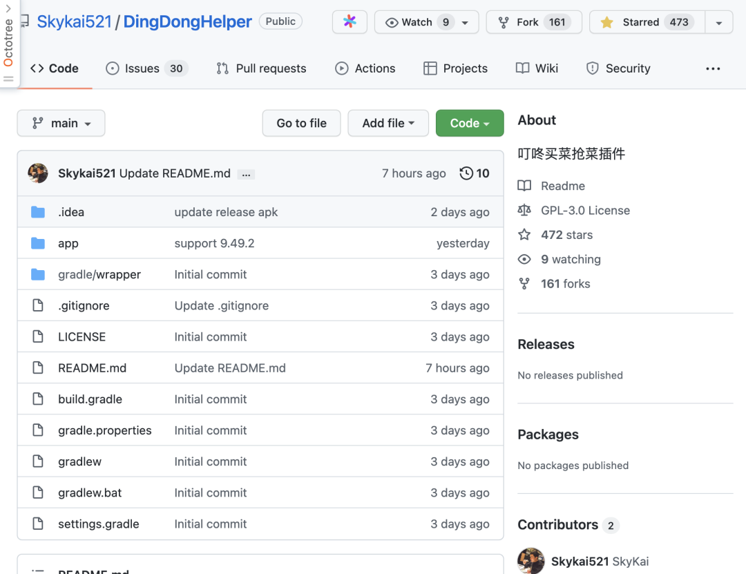Viewport: 746px width, 574px height.
Task: Click Skykai521 avatar in commit header
Action: [x=38, y=173]
